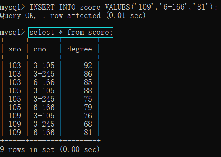Click sno 109 in the table row with degree 81
The width and height of the screenshot is (221, 157).
(15, 132)
